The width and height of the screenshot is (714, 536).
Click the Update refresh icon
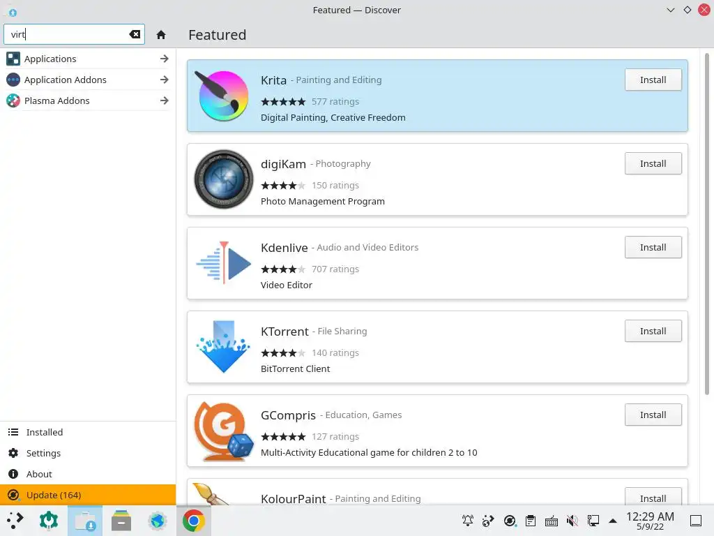(13, 495)
